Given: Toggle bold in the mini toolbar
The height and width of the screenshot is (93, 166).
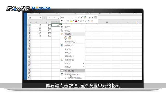Looking at the screenshot, I should click(62, 21).
